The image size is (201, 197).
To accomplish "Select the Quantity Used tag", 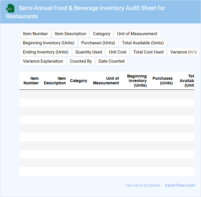I will pos(88,52).
